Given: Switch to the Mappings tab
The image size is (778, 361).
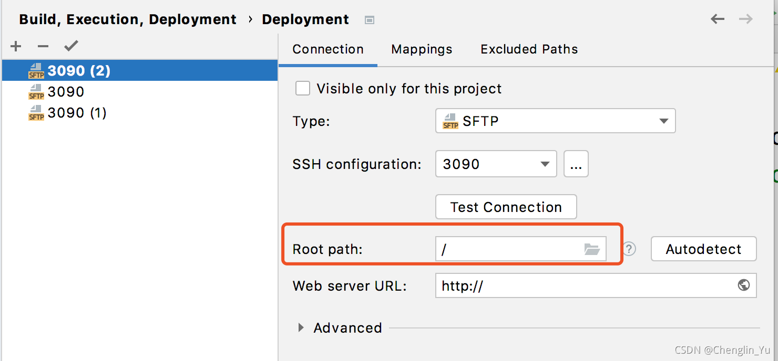Looking at the screenshot, I should 422,49.
